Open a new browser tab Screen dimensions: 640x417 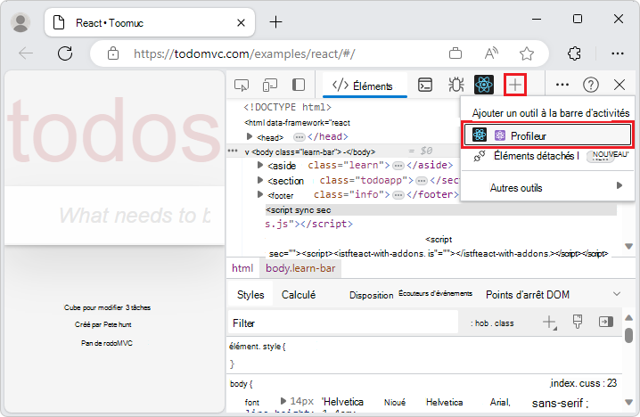tap(276, 21)
